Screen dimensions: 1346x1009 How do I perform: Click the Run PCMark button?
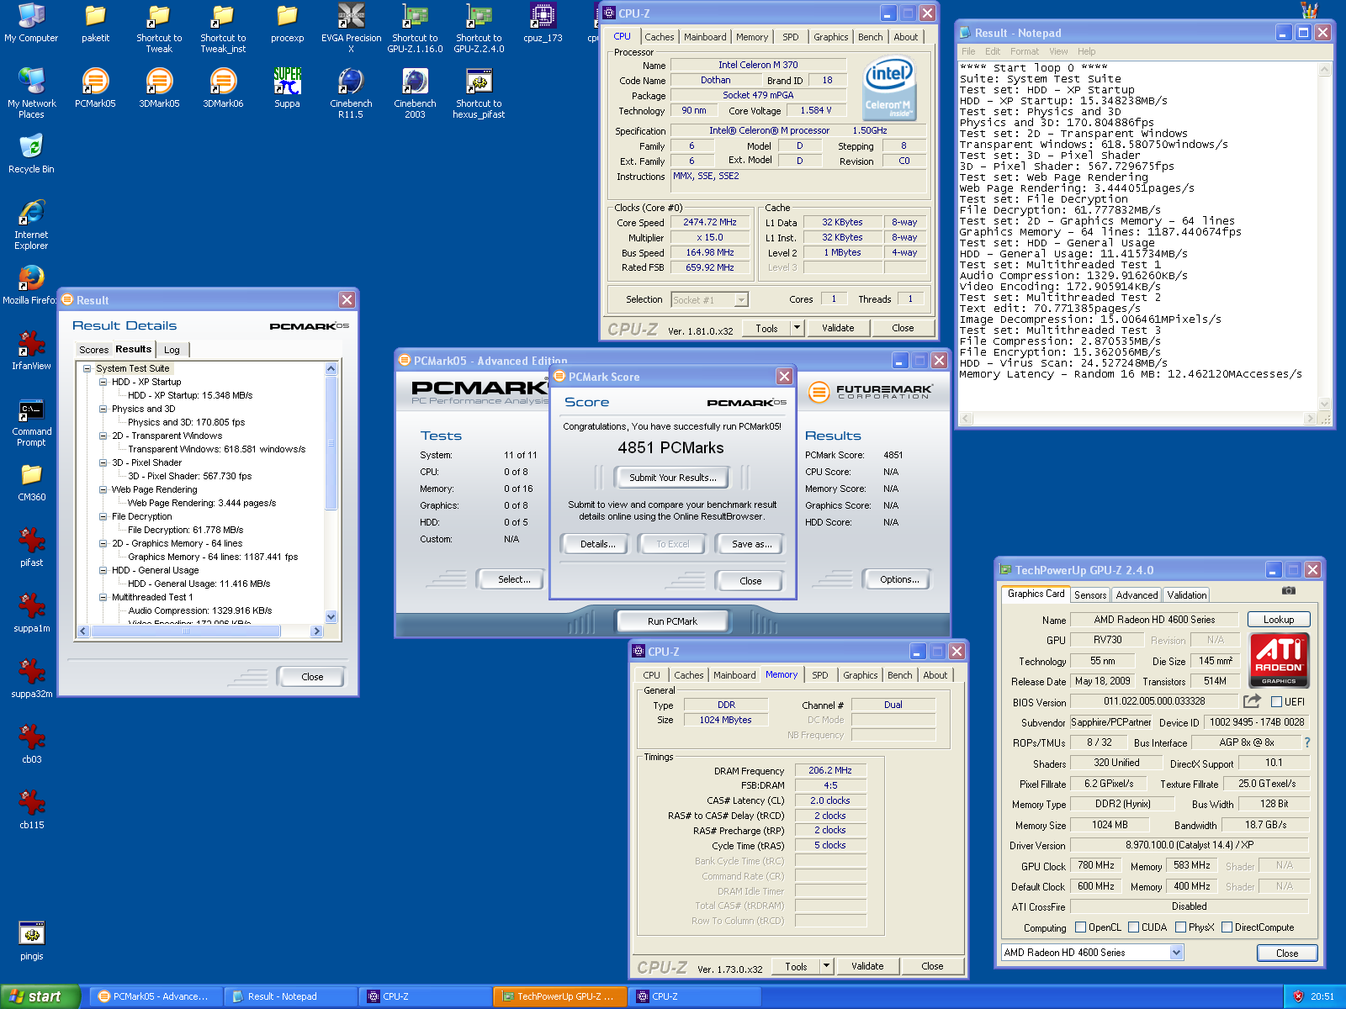[672, 621]
